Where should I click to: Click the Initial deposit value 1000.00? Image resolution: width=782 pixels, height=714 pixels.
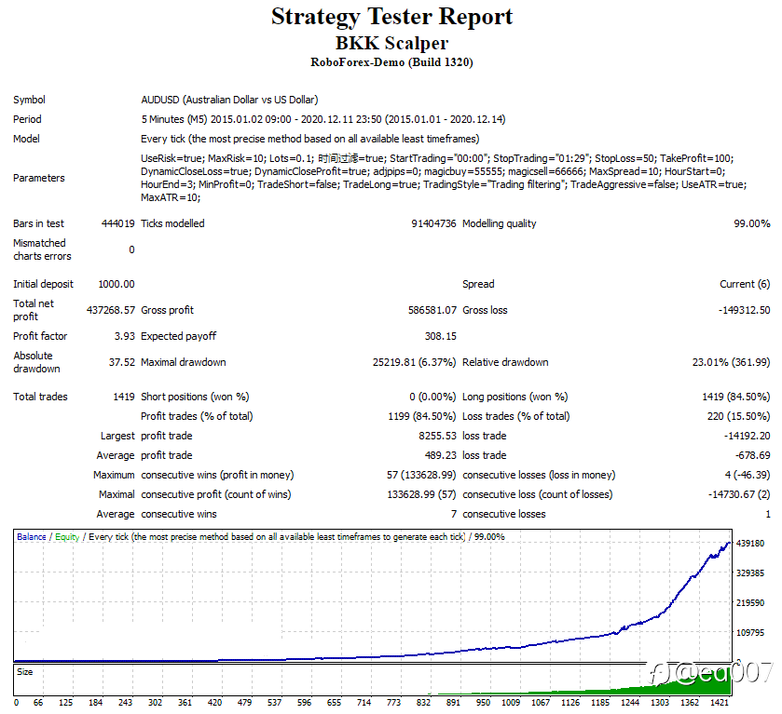tap(117, 284)
